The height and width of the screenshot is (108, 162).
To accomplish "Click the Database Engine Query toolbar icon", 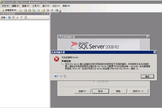I will [x=20, y=10].
